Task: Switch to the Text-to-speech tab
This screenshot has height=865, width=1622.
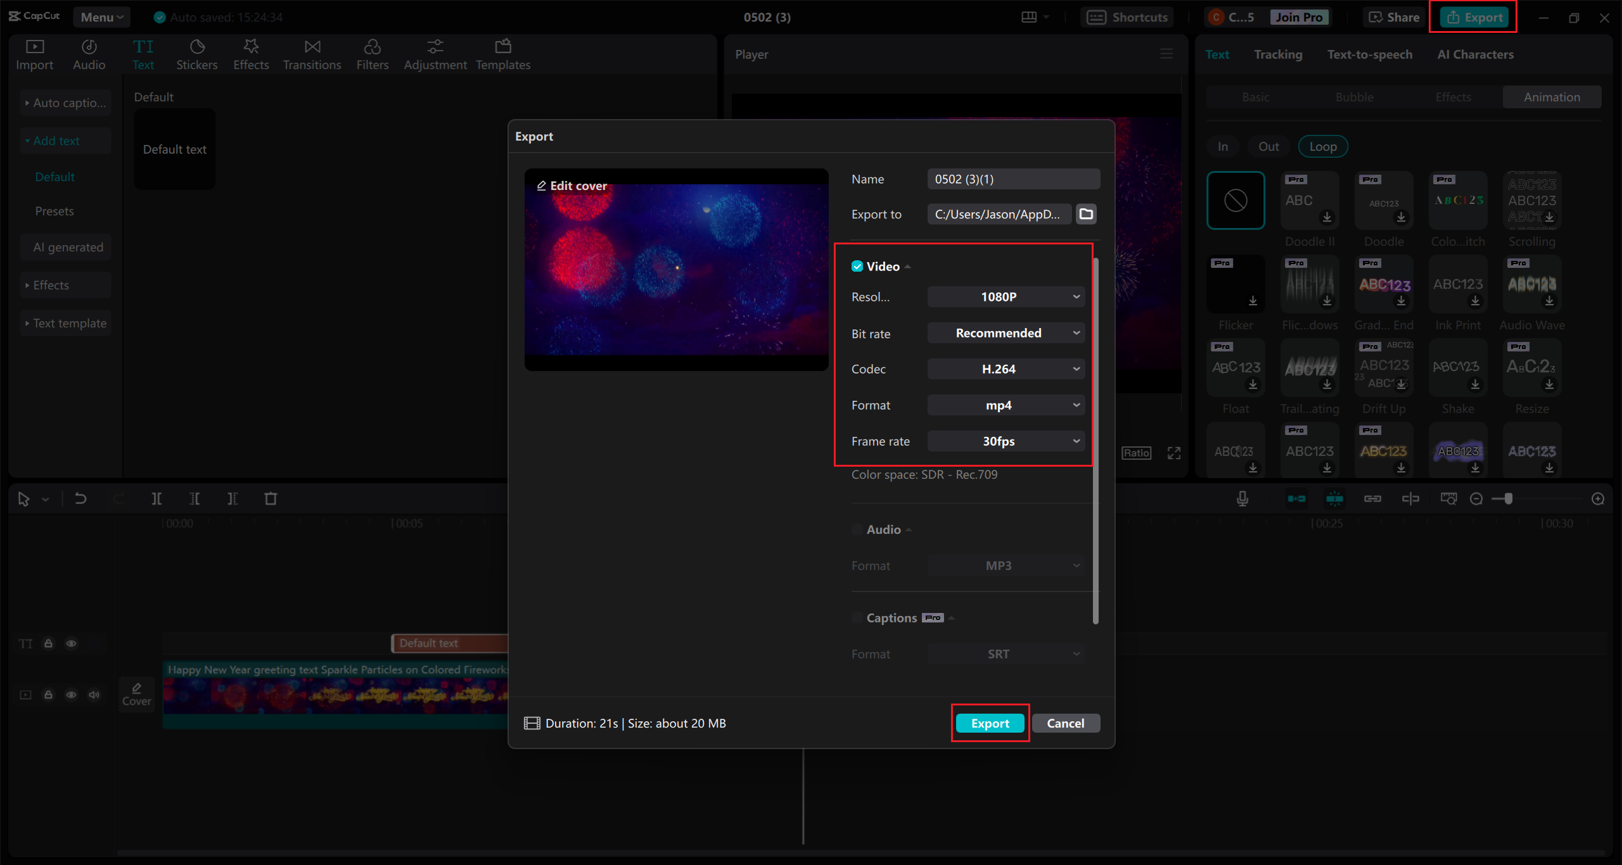Action: (1370, 54)
